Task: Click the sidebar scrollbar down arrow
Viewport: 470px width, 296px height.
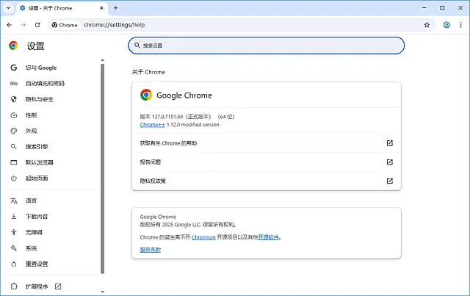Action: [103, 292]
